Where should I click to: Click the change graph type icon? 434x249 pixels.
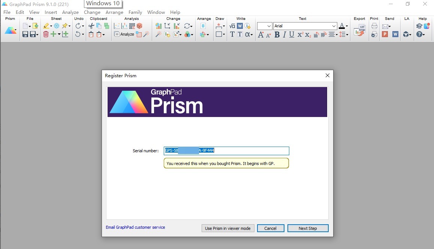pyautogui.click(x=158, y=26)
